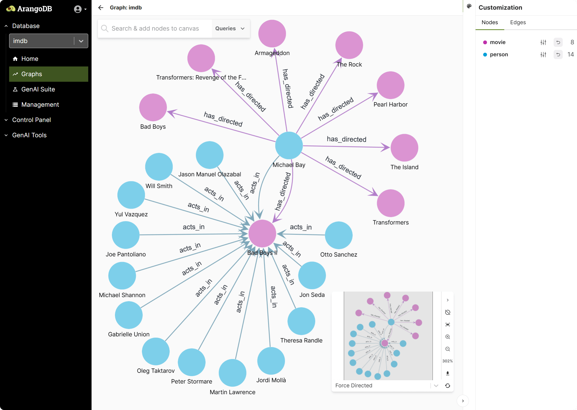Open Home in the sidebar

[x=49, y=59]
